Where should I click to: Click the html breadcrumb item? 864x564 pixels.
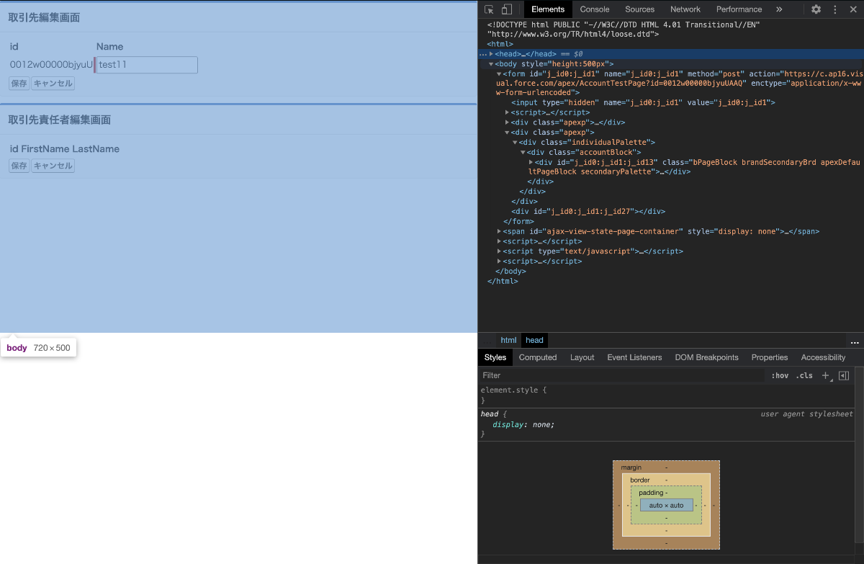coord(508,341)
